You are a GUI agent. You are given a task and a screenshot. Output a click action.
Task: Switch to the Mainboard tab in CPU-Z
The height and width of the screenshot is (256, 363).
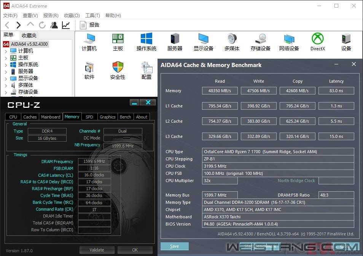(x=51, y=117)
